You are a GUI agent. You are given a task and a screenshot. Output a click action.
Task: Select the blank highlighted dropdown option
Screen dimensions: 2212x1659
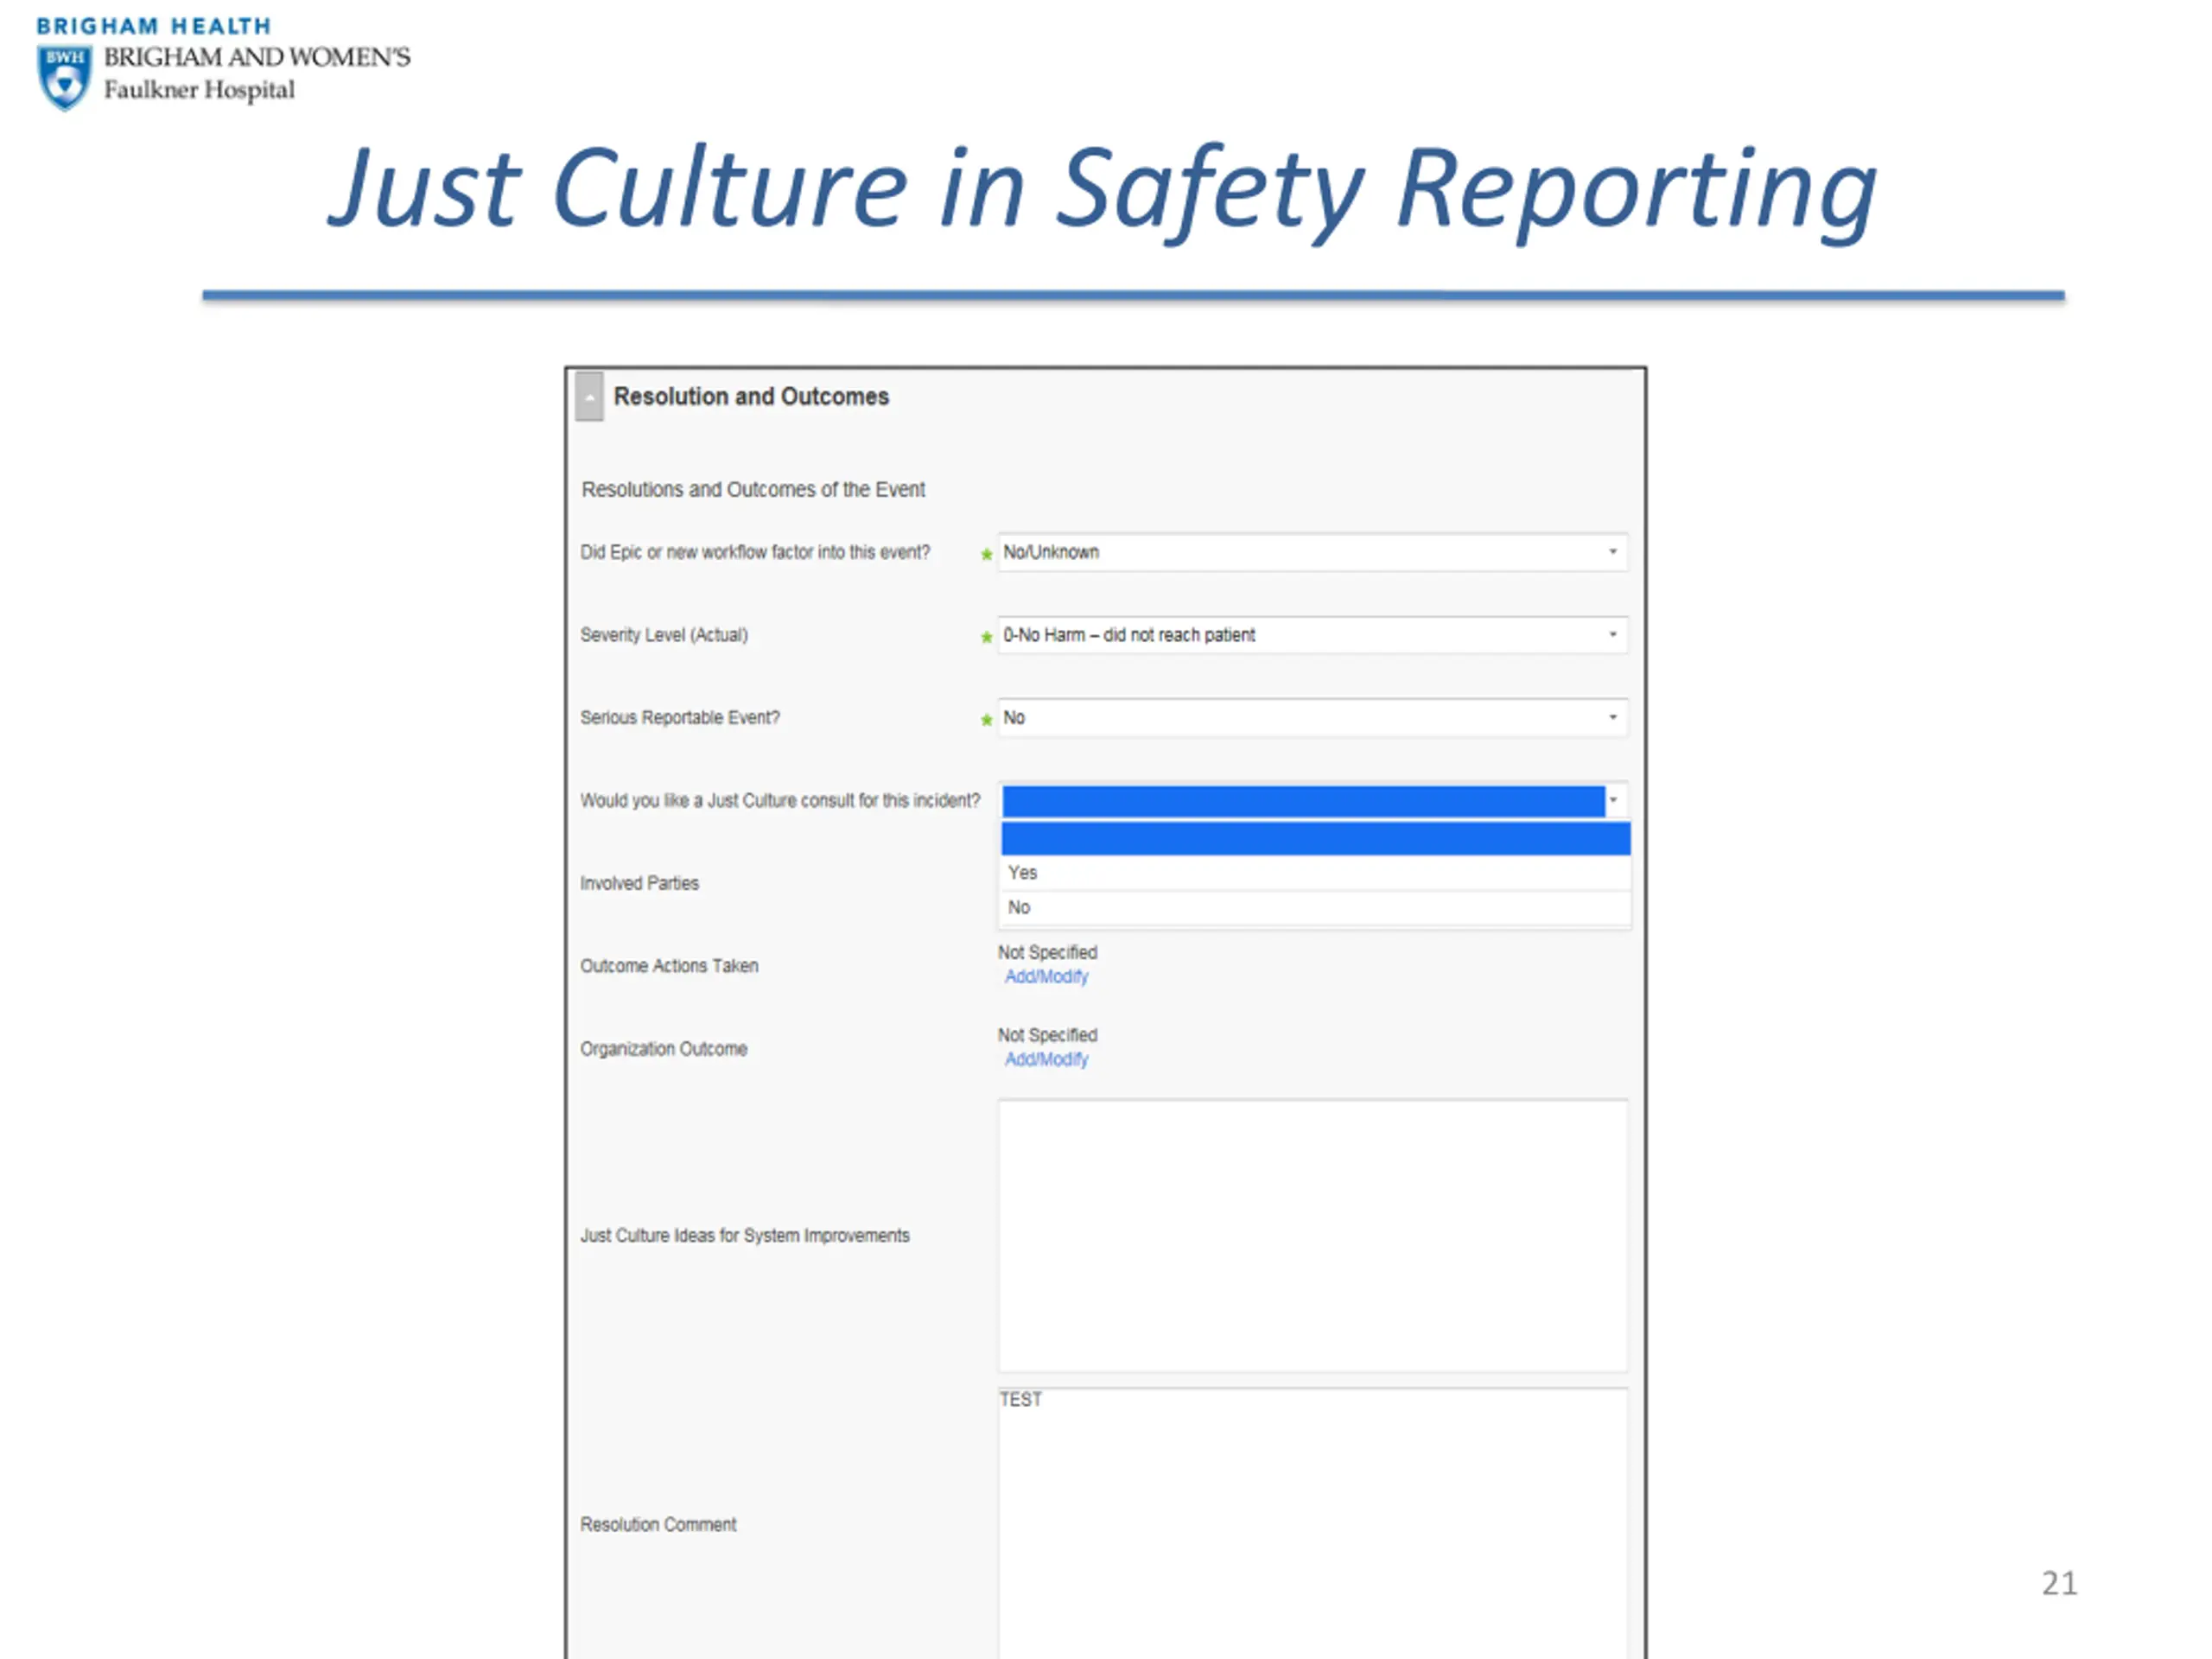point(1315,838)
